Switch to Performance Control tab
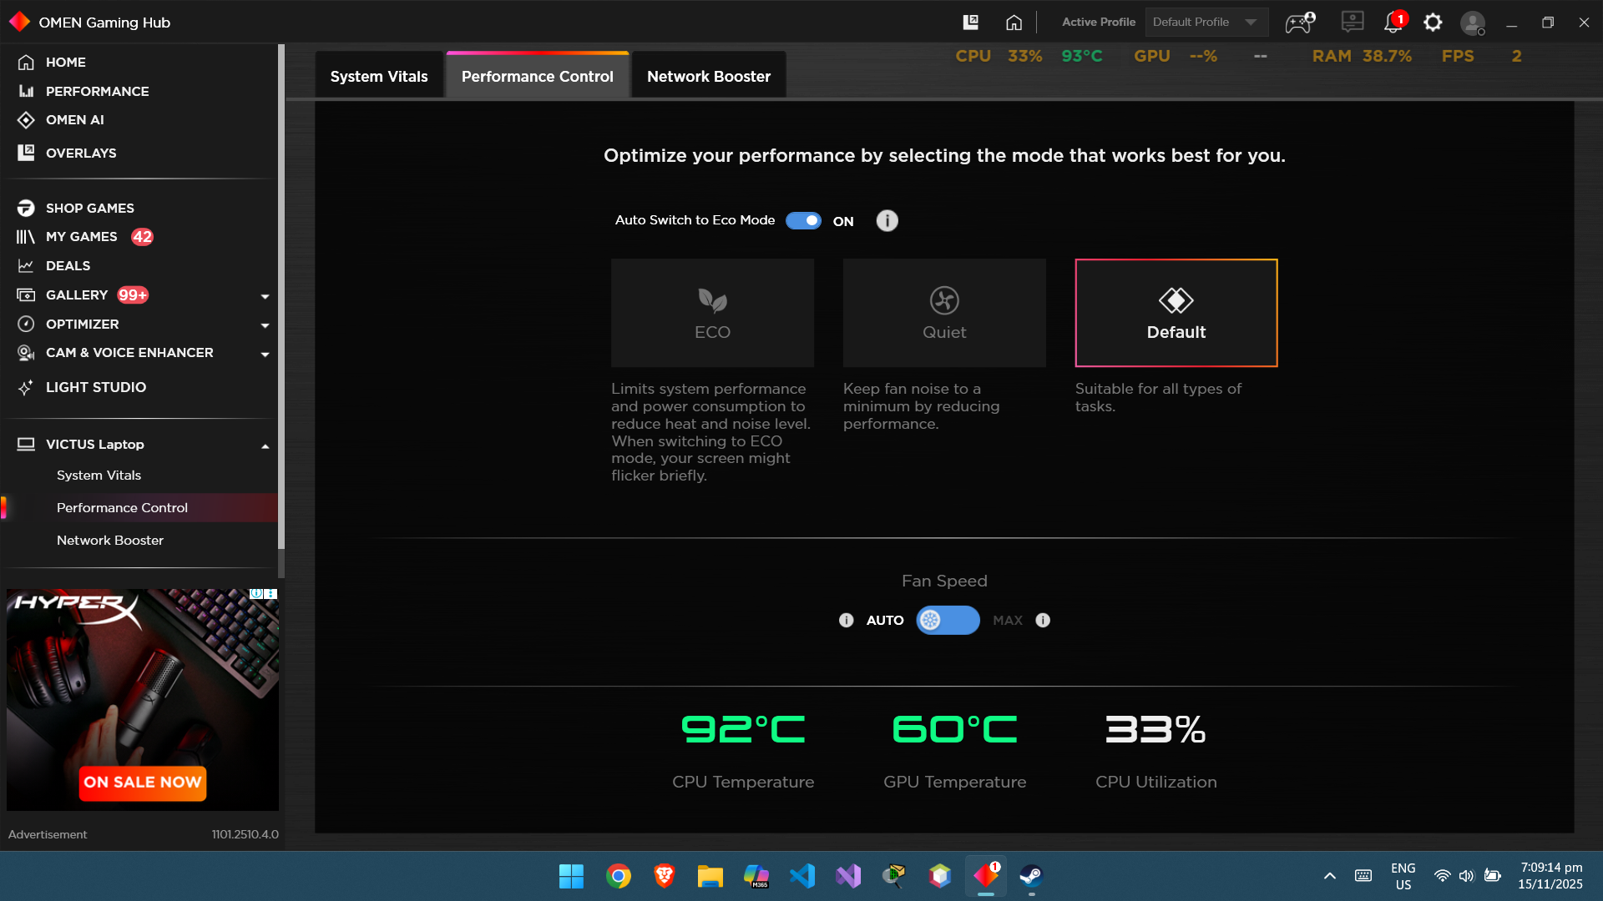1603x901 pixels. (x=538, y=76)
